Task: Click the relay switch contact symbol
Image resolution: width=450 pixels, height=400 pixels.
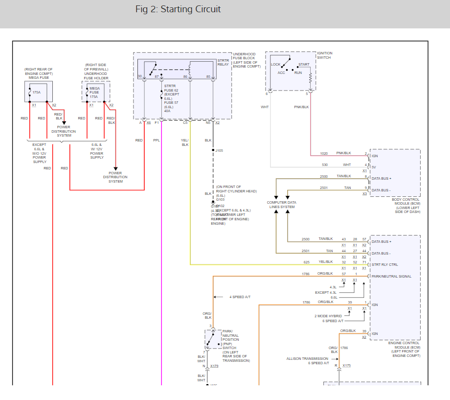Action: point(153,69)
